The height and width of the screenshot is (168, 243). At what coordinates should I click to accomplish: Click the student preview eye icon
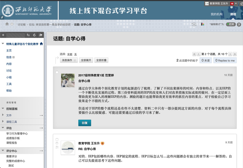(194, 24)
